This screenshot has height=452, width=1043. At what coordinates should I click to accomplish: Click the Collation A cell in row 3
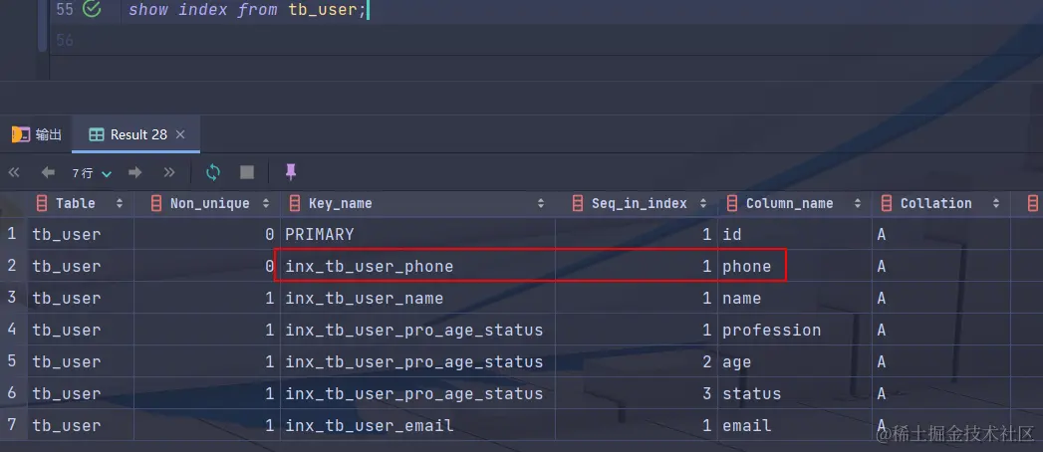(940, 299)
